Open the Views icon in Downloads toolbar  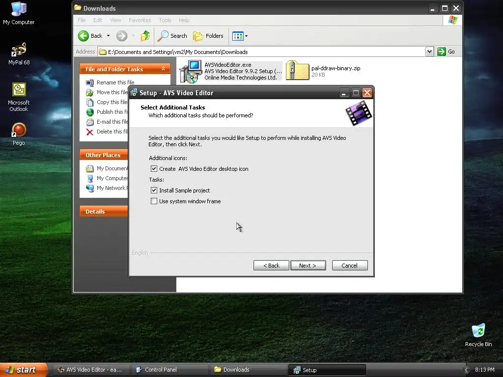[x=238, y=36]
